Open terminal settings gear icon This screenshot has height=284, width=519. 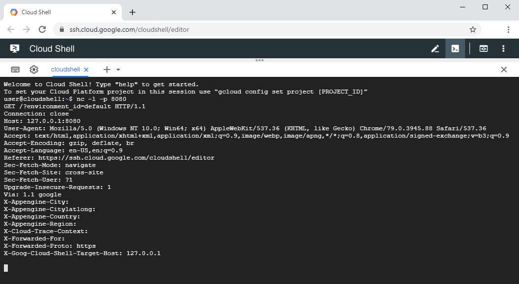[x=34, y=70]
